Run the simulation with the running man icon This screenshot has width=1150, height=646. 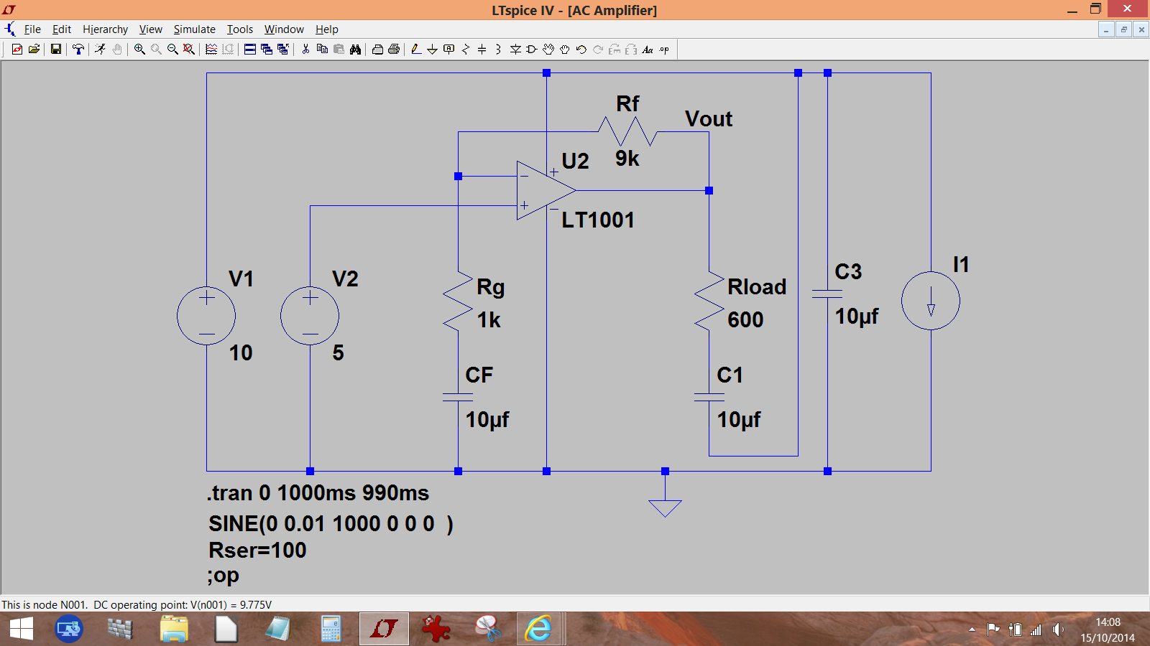[100, 50]
